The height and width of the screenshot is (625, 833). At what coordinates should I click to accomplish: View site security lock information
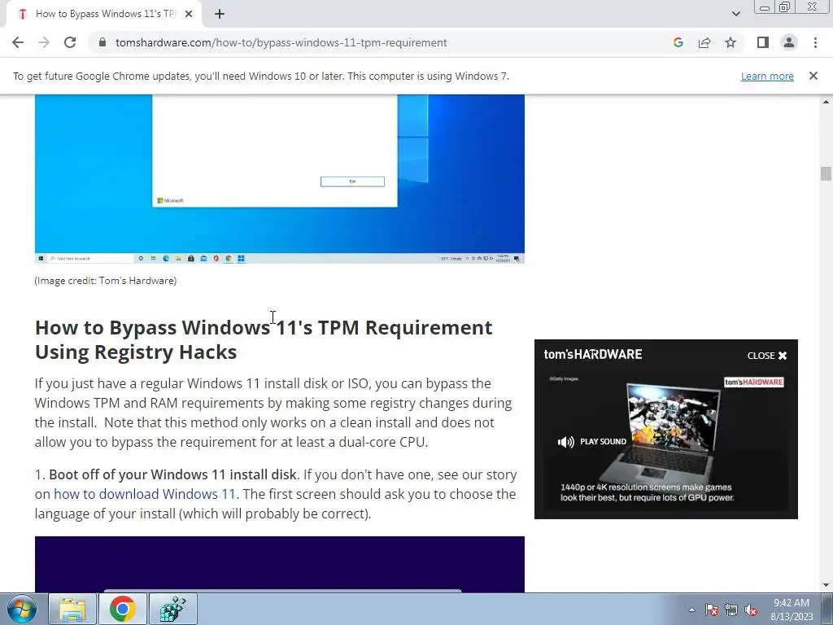coord(102,42)
